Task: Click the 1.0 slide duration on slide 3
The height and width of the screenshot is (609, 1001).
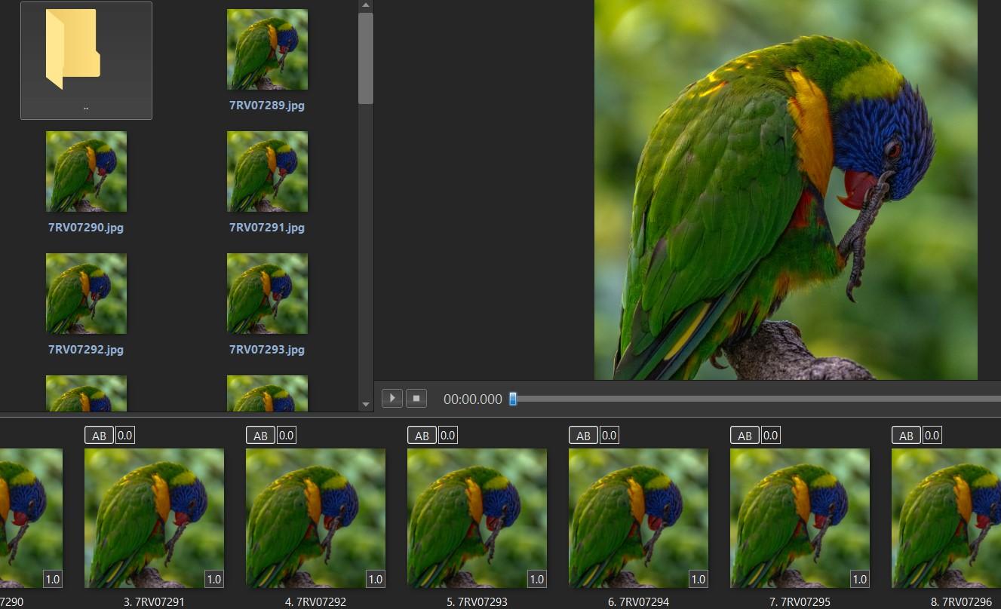Action: tap(214, 579)
